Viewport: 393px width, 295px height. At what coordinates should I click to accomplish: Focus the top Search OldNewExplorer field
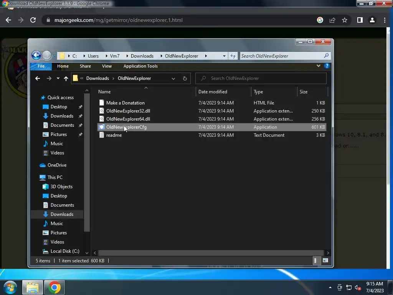285,56
